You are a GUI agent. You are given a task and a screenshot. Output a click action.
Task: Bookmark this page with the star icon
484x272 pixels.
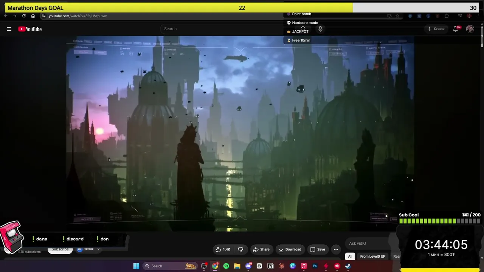pyautogui.click(x=397, y=16)
